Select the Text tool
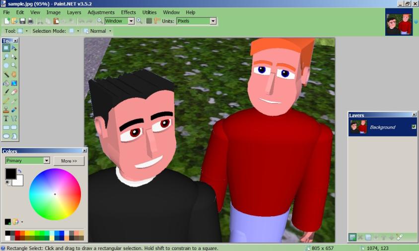The height and width of the screenshot is (251, 419). point(6,118)
